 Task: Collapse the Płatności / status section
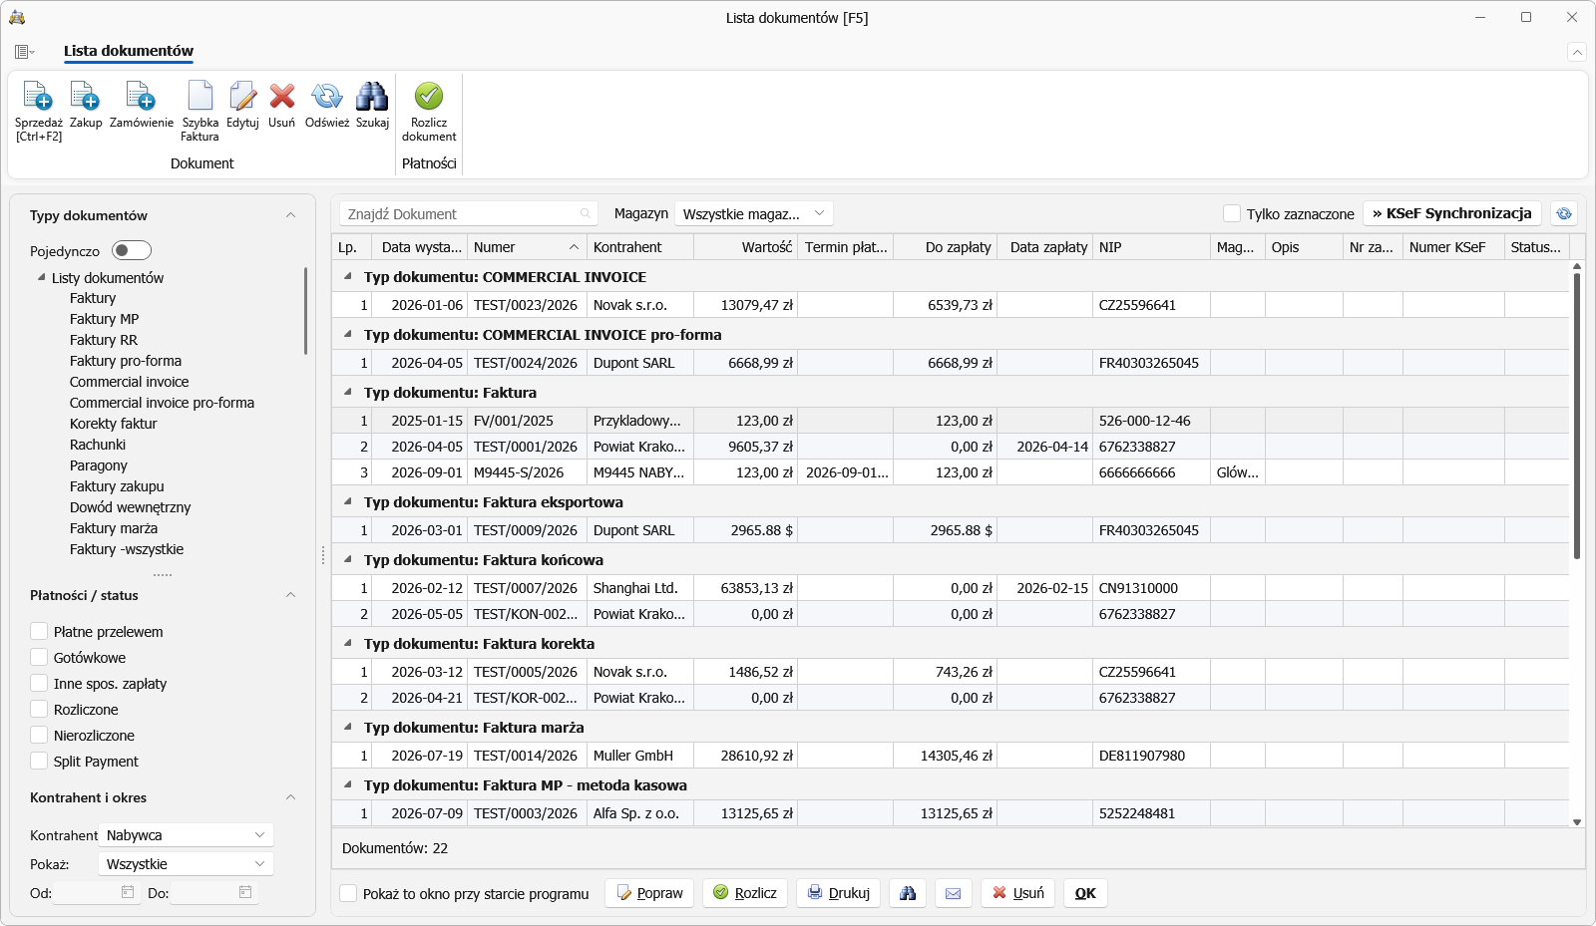point(290,595)
